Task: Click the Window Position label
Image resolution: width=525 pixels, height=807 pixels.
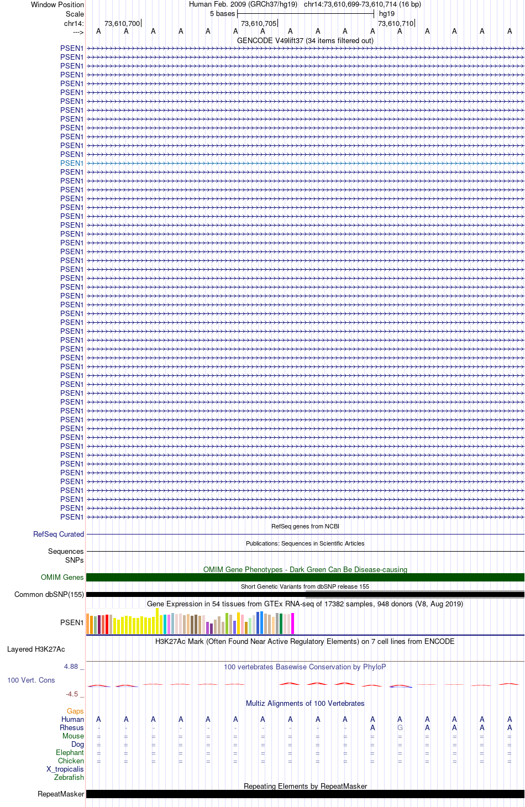Action: pos(57,4)
